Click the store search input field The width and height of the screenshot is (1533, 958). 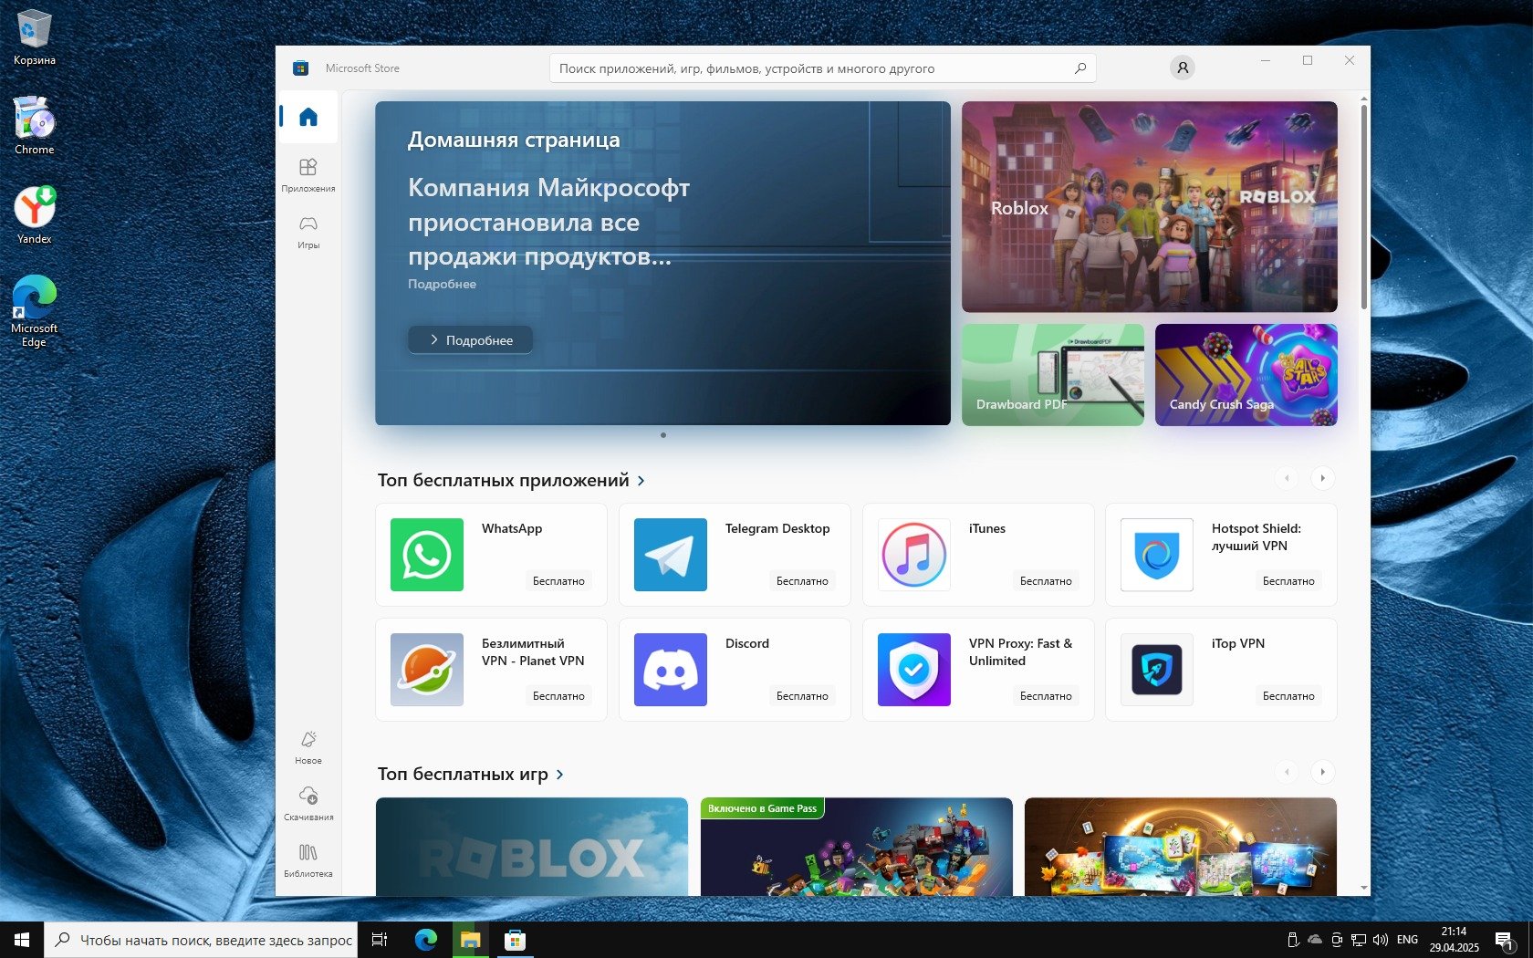coord(812,68)
